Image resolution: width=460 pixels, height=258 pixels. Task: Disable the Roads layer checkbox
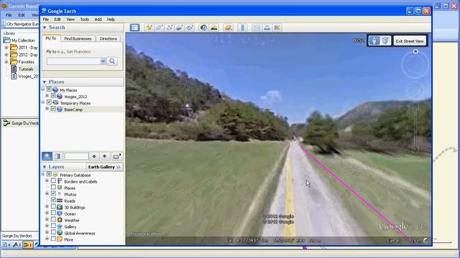(x=53, y=200)
